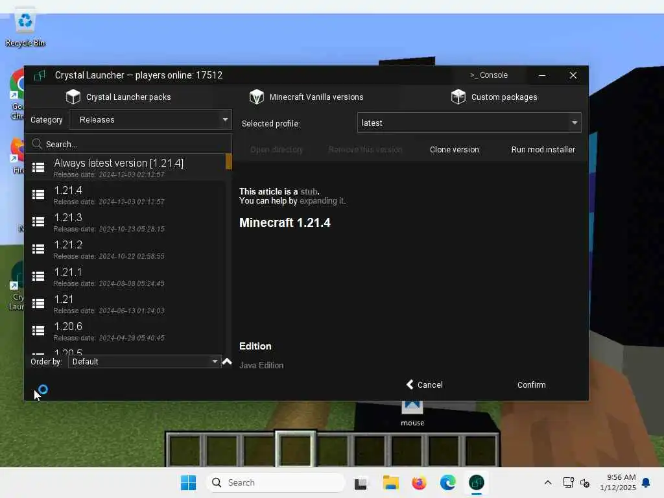This screenshot has width=664, height=498.
Task: Expand the Category Releases dropdown
Action: click(150, 120)
